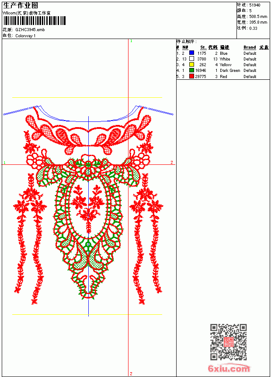Click Default brand in the Red row
Image resolution: width=271 pixels, height=377 pixels.
click(250, 77)
